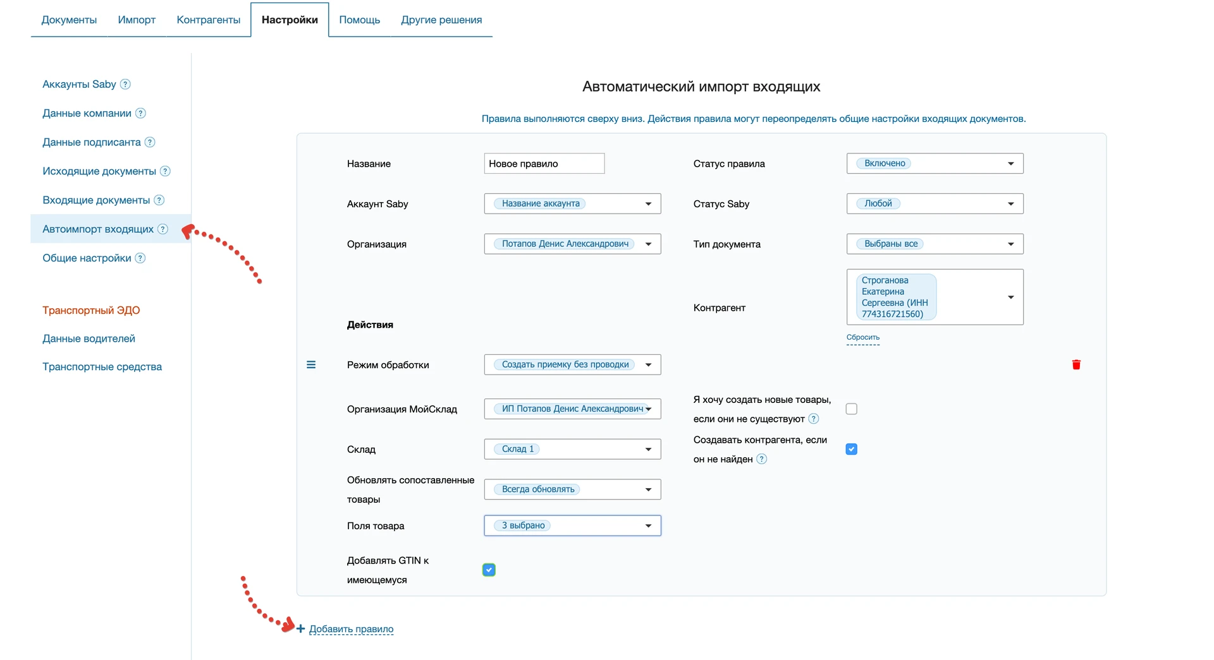Open the Помощь tab
Screen dimensions: 1214x660
[x=360, y=20]
